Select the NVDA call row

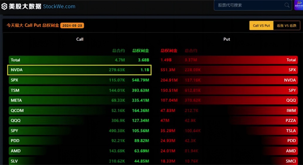click(x=79, y=70)
